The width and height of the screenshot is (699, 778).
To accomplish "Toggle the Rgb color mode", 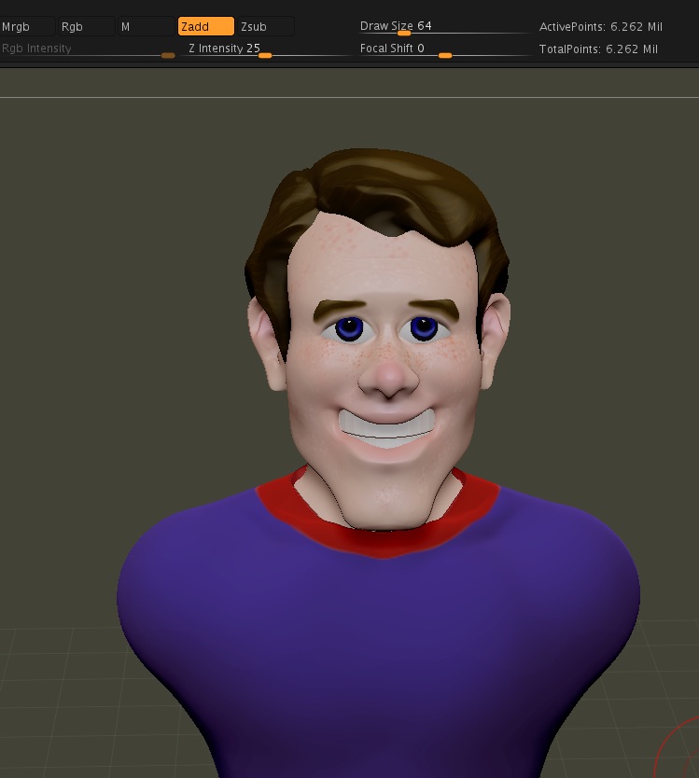I will (84, 27).
